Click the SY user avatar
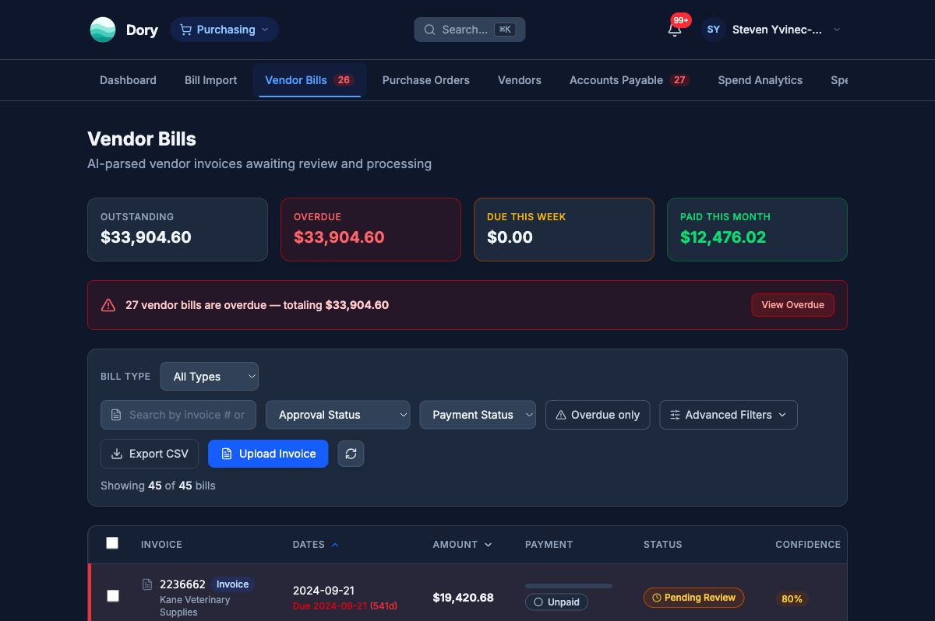Screen dimensions: 935x621 [x=713, y=30]
